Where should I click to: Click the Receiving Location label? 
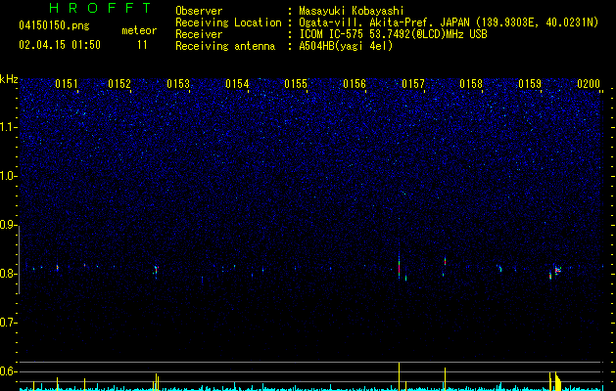pos(228,22)
